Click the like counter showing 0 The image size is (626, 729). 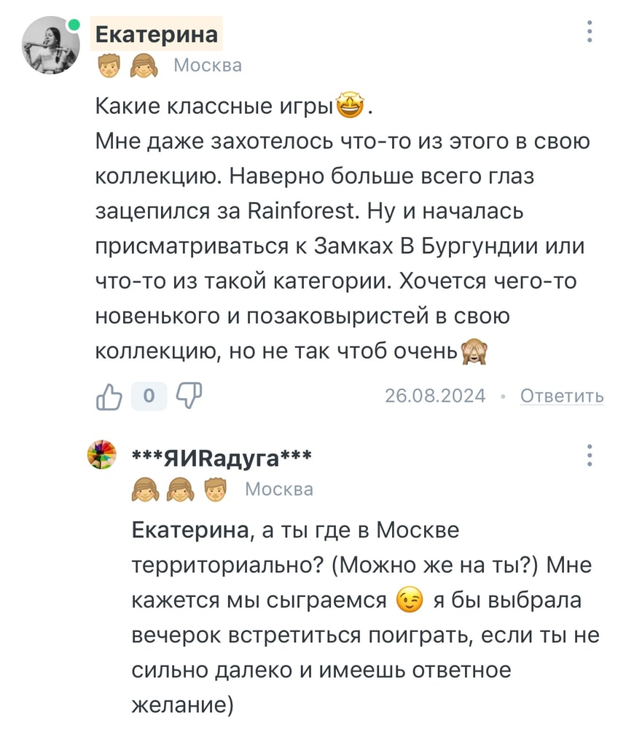coord(149,396)
